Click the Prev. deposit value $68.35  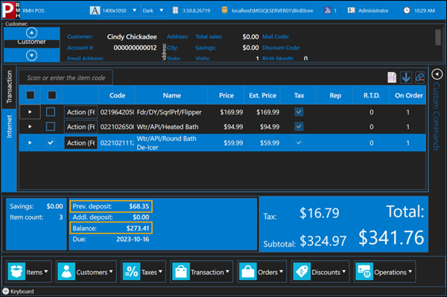point(139,206)
